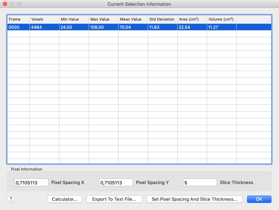
Task: Sort by Area (cm²) column header
Action: (x=192, y=19)
